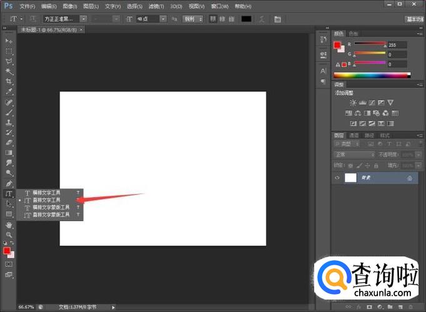Click the 基本功能 workspace button

[414, 19]
